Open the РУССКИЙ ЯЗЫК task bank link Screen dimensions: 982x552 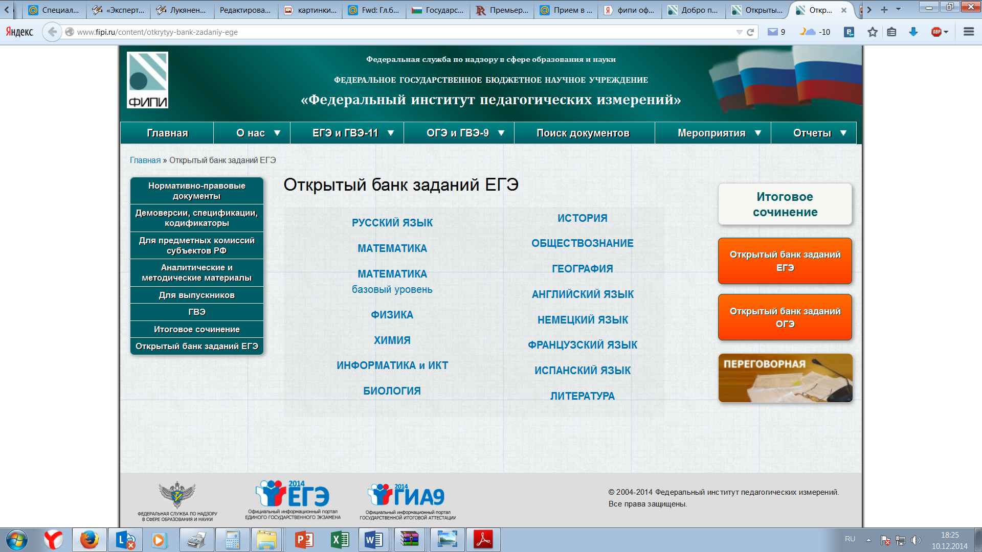(x=392, y=223)
